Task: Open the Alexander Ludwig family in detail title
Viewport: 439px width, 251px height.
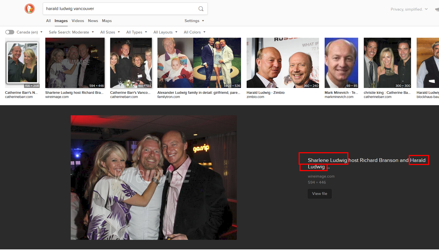Action: pos(199,92)
